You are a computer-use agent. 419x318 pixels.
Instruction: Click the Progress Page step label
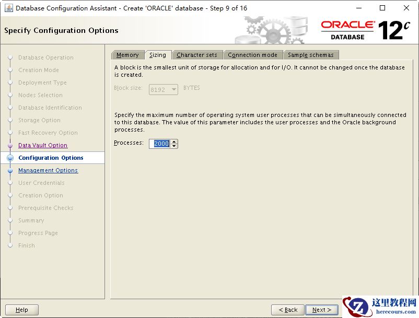click(38, 233)
